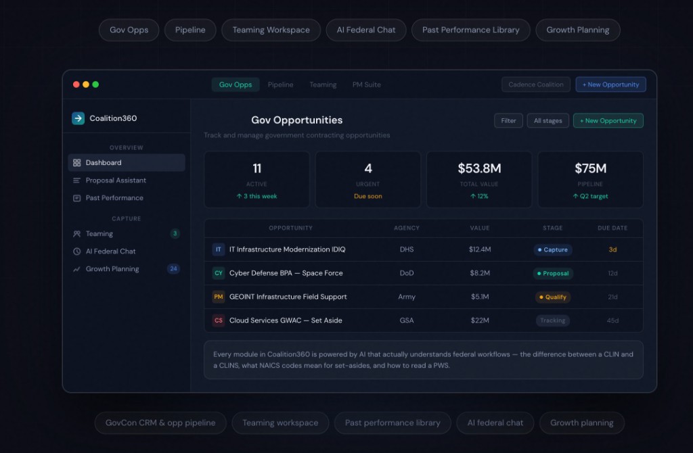Open the Cadence Coalition workspace selector
This screenshot has height=453, width=693.
[x=535, y=85]
